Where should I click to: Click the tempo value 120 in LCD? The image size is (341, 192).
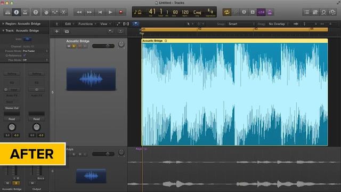coord(185,12)
